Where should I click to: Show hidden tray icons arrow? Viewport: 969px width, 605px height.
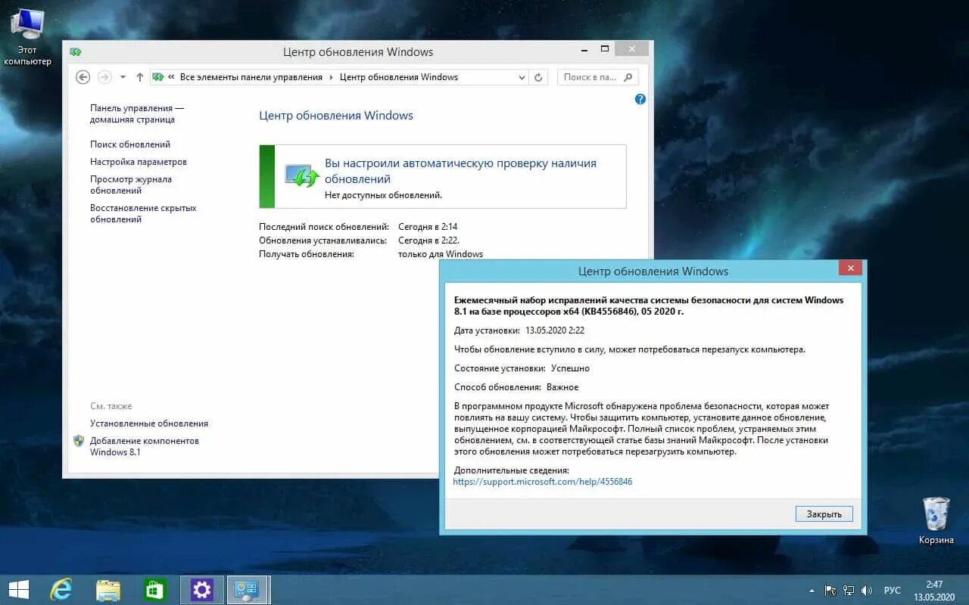click(x=812, y=591)
